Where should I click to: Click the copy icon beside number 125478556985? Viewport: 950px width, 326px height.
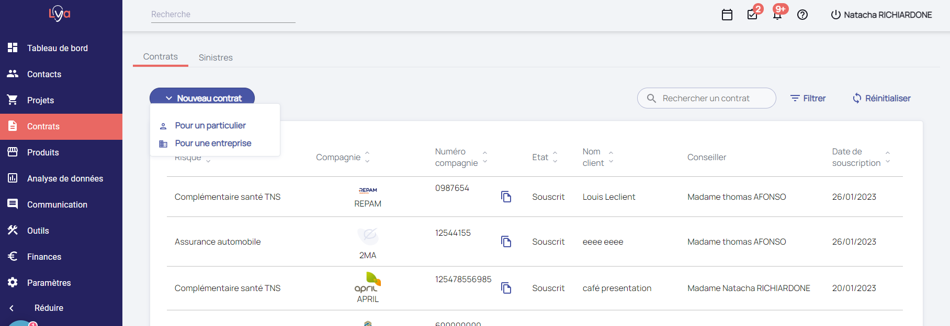click(506, 288)
